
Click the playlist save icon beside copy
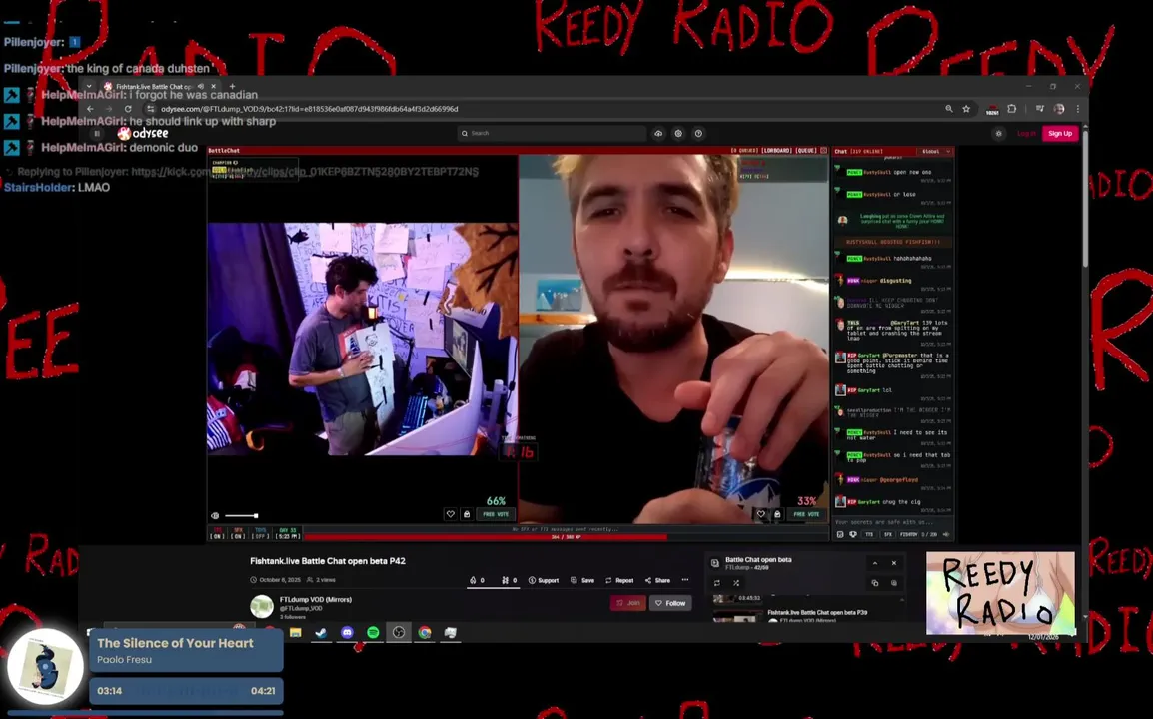894,583
